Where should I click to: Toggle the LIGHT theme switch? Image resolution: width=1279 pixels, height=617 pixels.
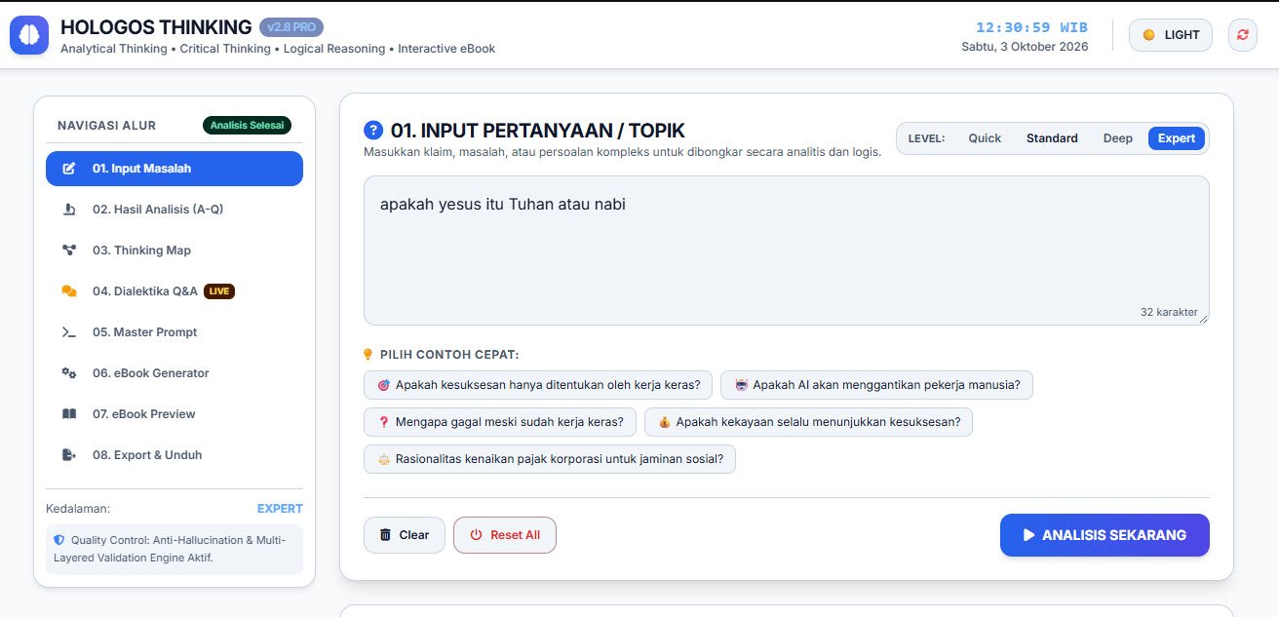coord(1171,35)
